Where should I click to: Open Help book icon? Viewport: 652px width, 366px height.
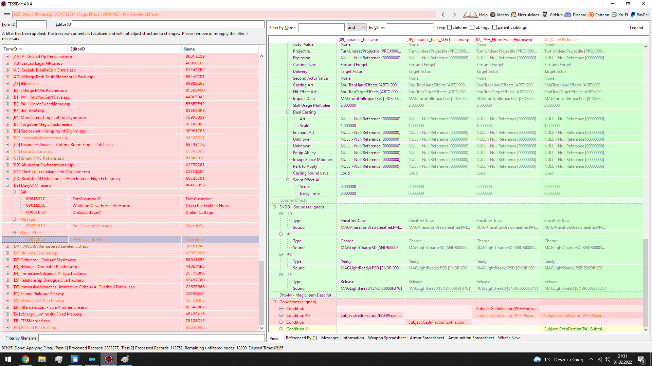(x=470, y=15)
